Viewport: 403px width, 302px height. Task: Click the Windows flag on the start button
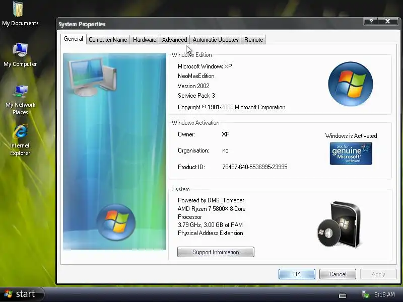point(8,294)
